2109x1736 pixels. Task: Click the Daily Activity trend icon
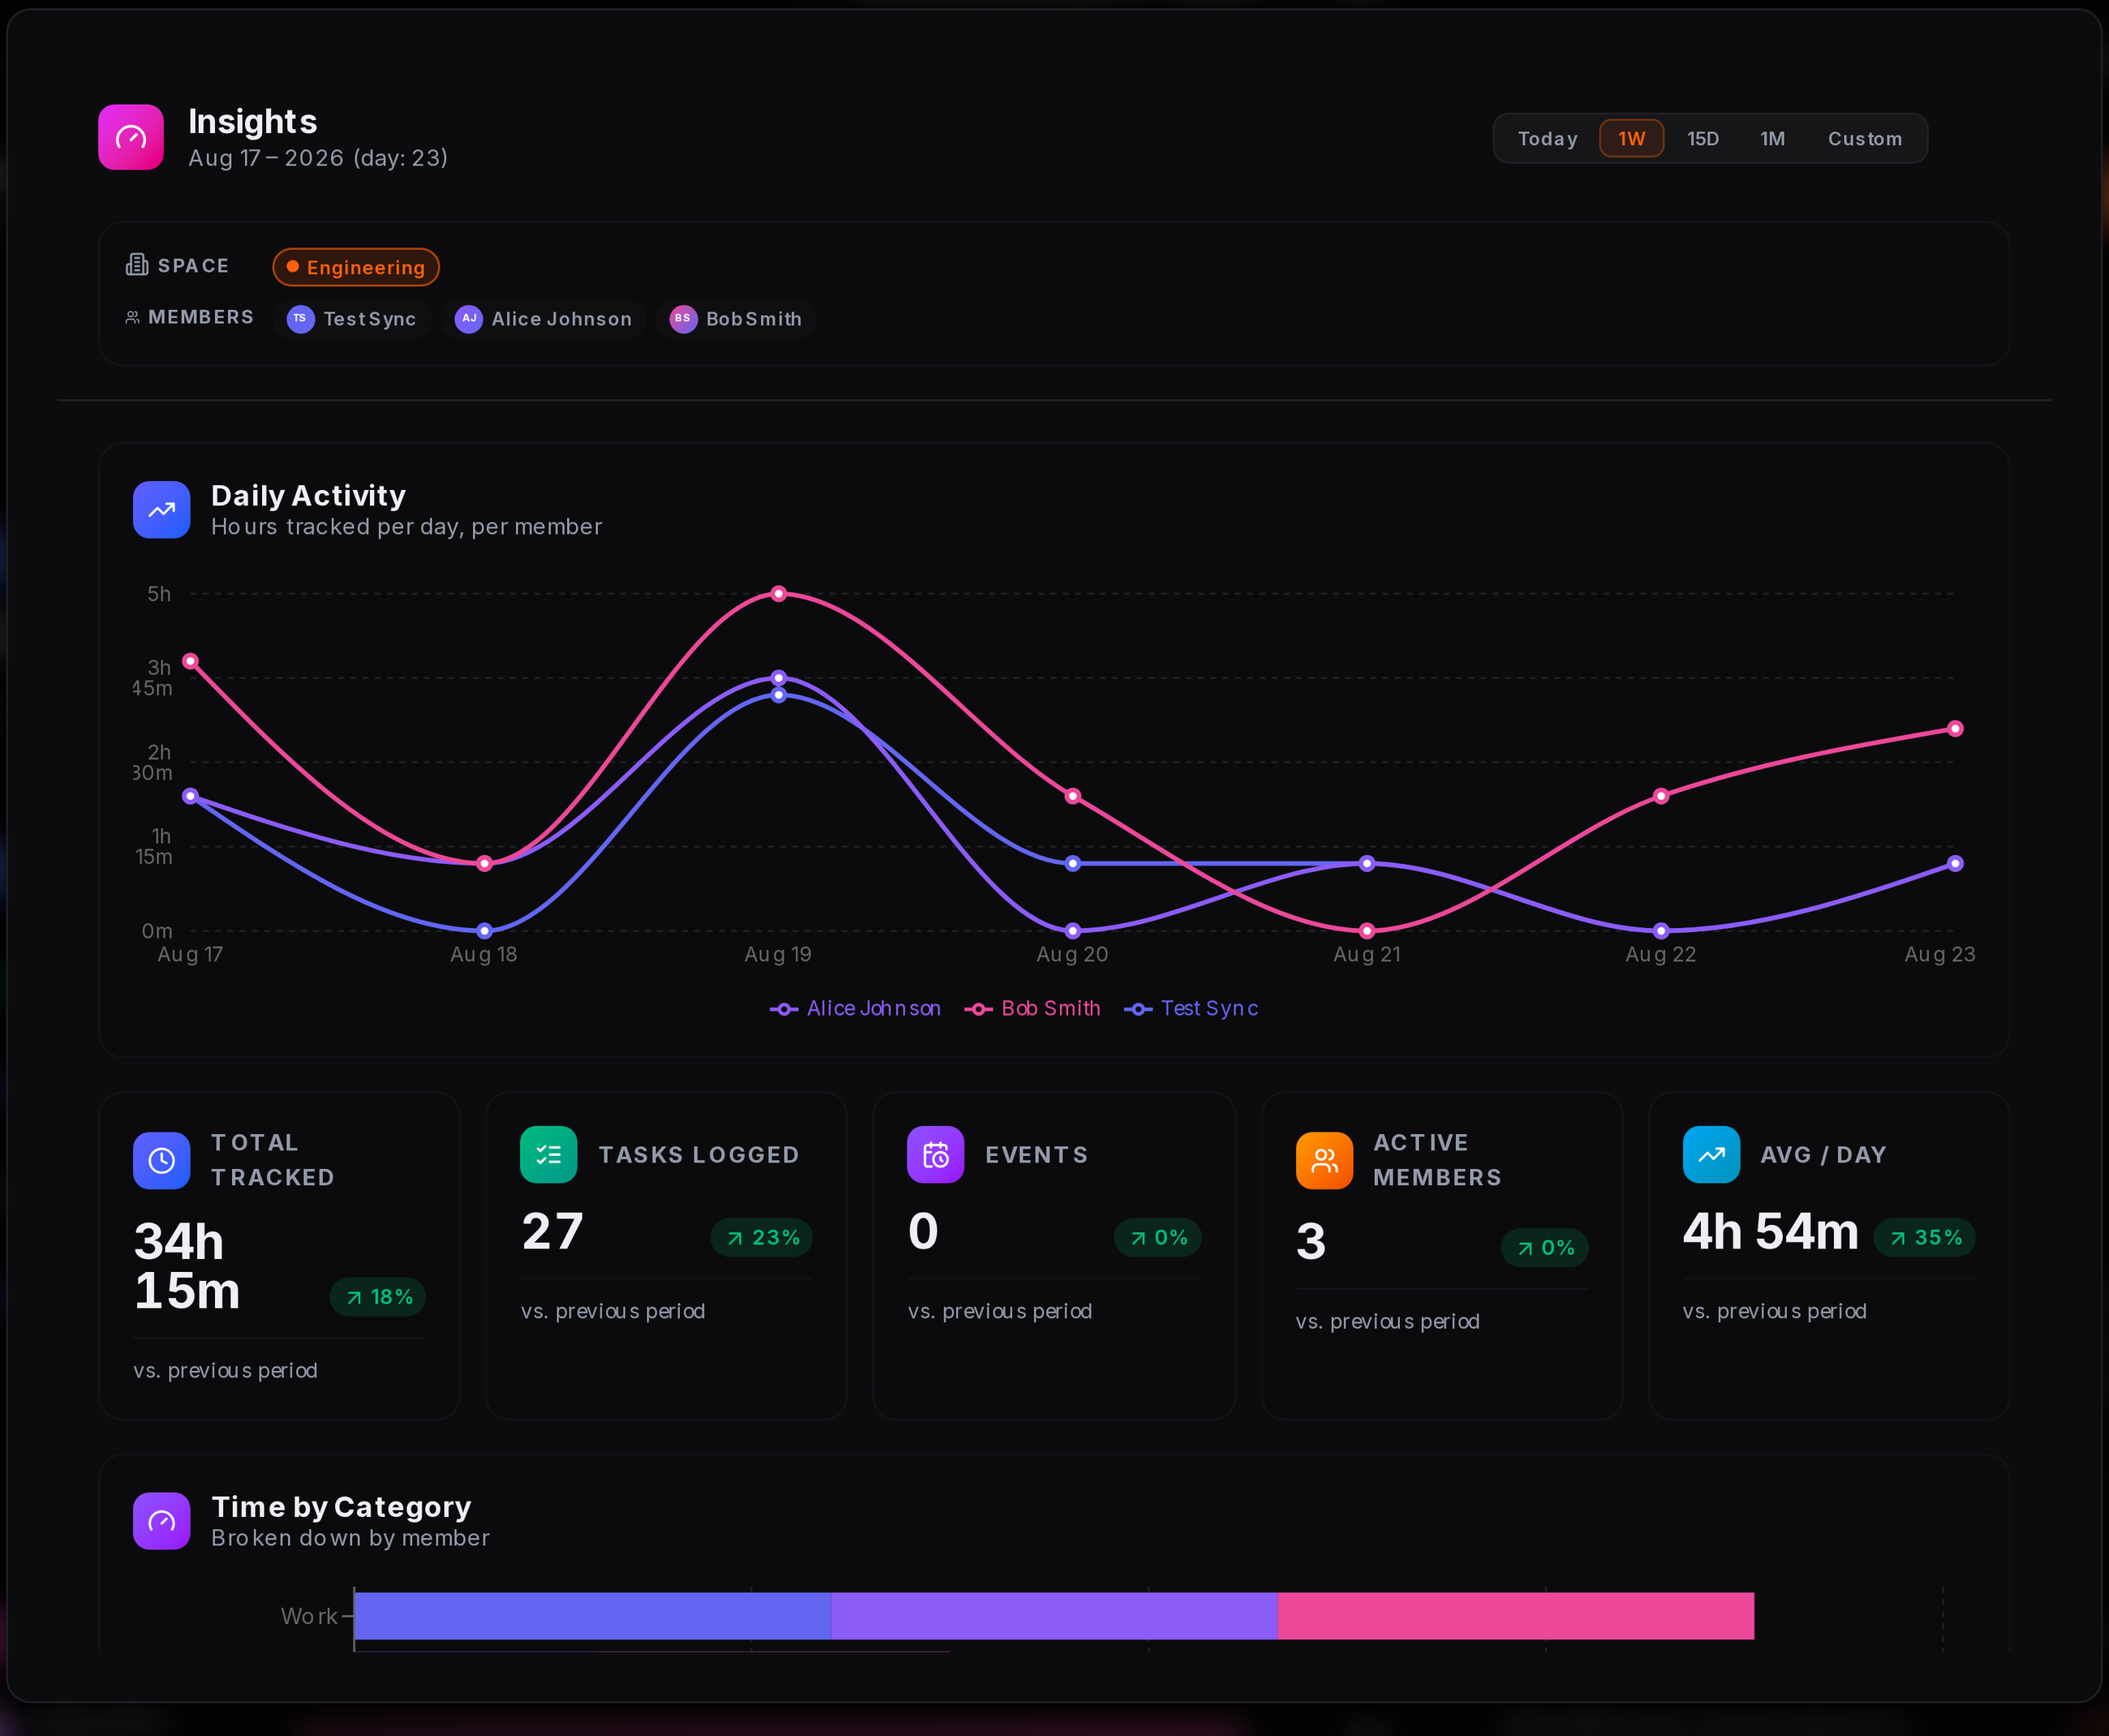coord(162,510)
